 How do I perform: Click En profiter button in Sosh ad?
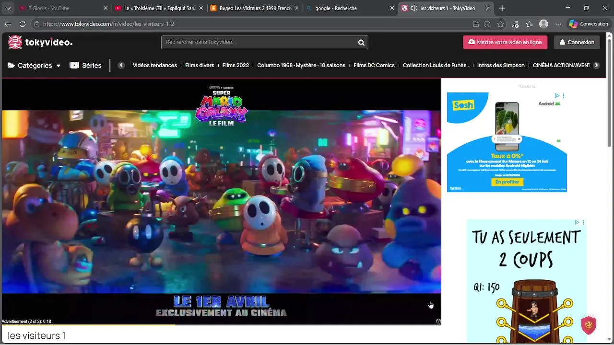click(507, 182)
